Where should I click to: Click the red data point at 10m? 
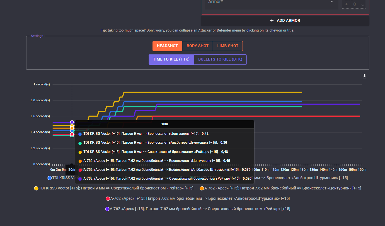(72, 134)
